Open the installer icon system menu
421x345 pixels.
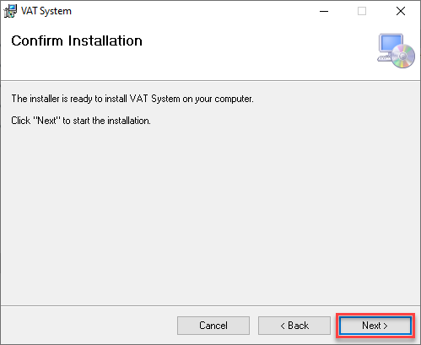tap(10, 11)
